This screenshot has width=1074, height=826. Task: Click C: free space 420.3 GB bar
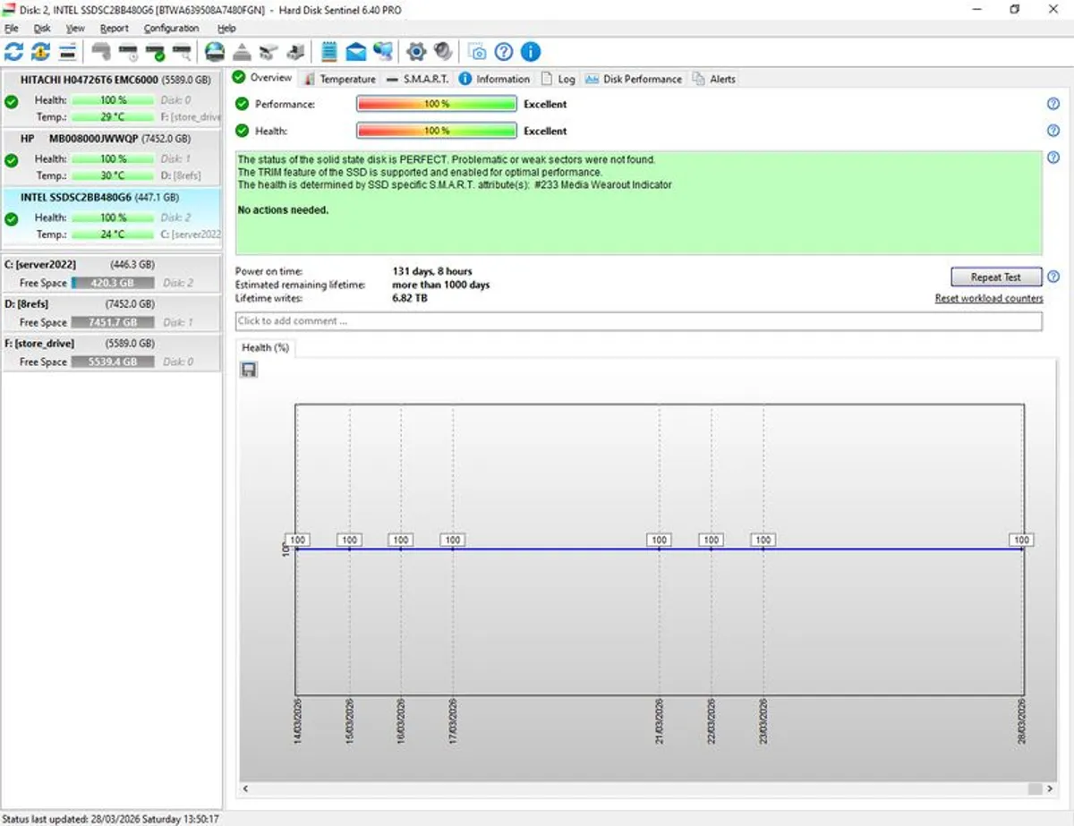tap(113, 283)
